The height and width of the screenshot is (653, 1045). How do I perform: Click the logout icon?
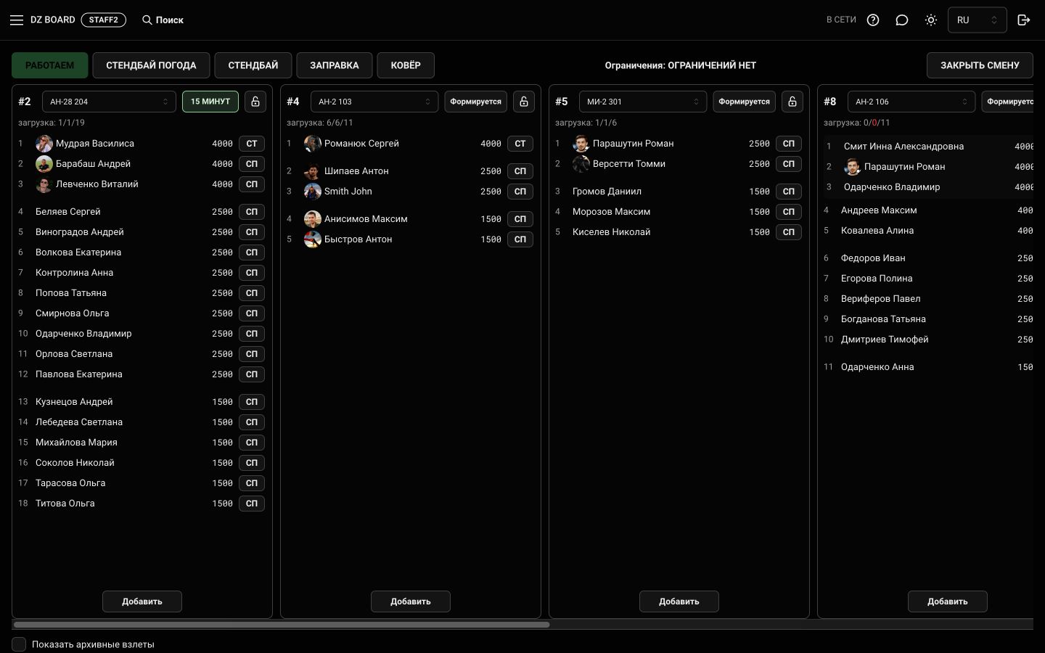pyautogui.click(x=1024, y=20)
